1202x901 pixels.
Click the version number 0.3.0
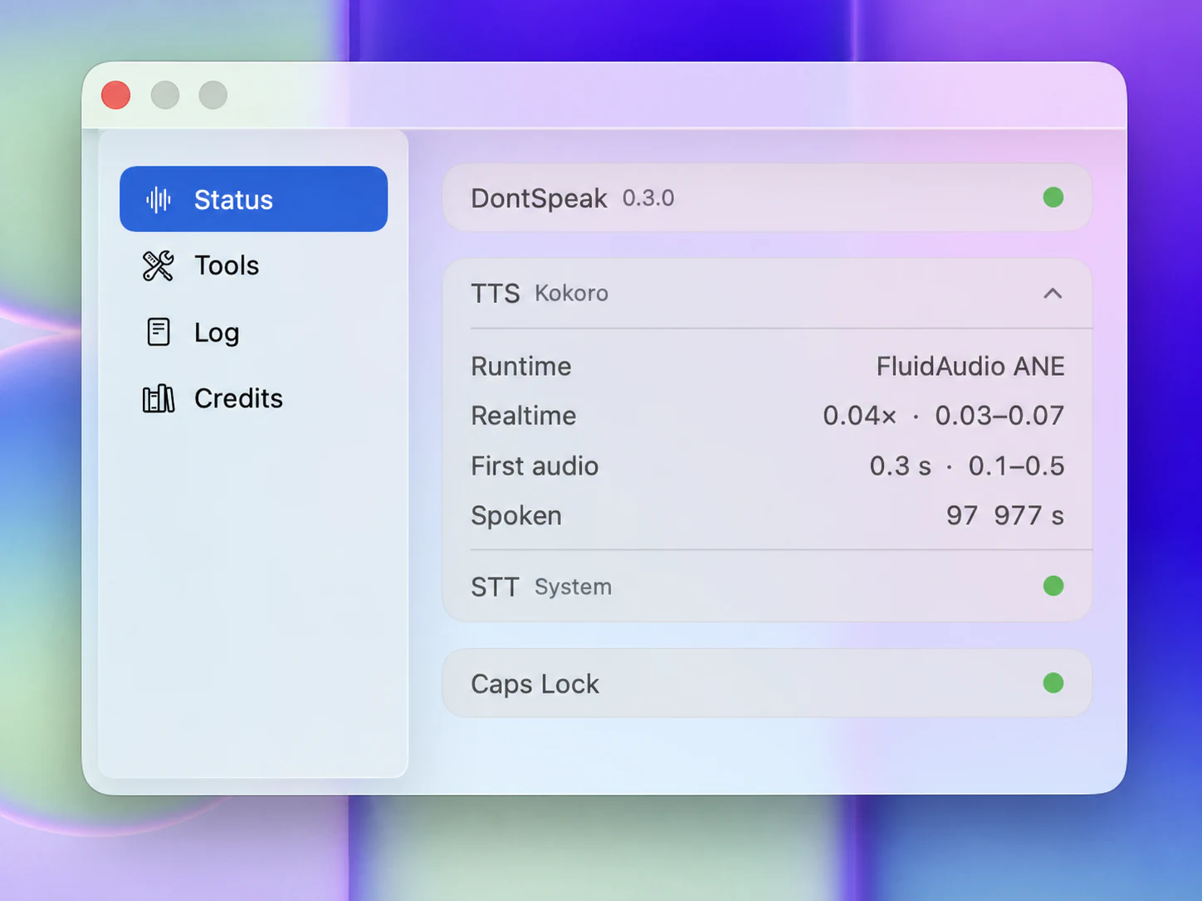[648, 198]
